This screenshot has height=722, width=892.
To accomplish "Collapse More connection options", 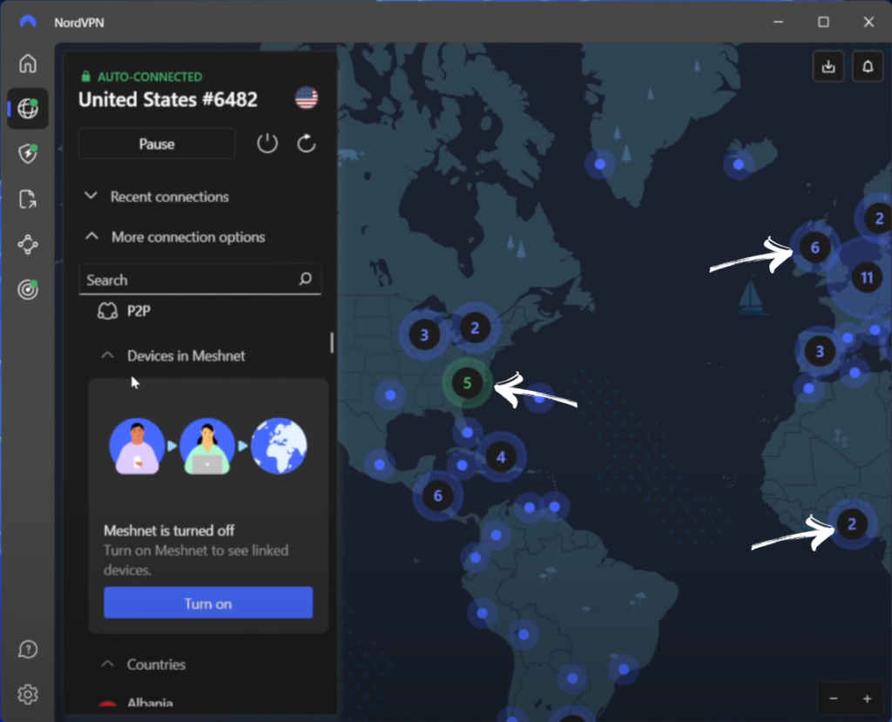I will (174, 237).
